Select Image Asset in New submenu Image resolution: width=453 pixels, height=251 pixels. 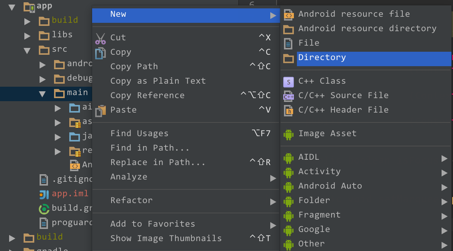pos(366,133)
